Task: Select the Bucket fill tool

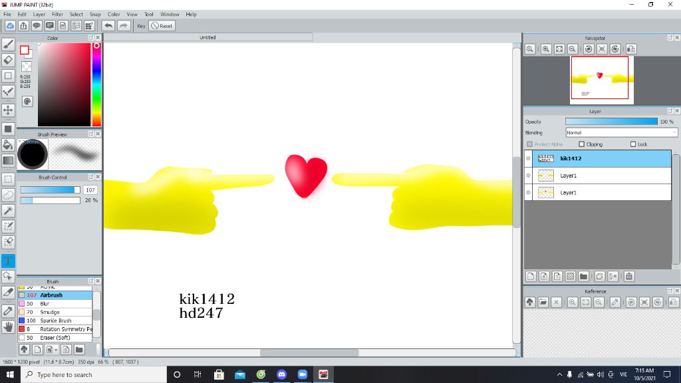Action: (8, 144)
